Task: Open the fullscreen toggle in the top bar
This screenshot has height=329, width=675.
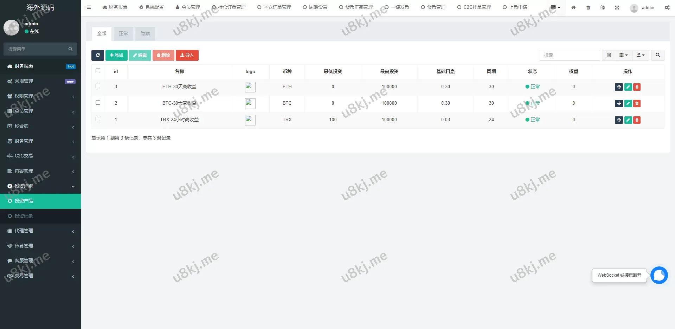Action: 617,7
